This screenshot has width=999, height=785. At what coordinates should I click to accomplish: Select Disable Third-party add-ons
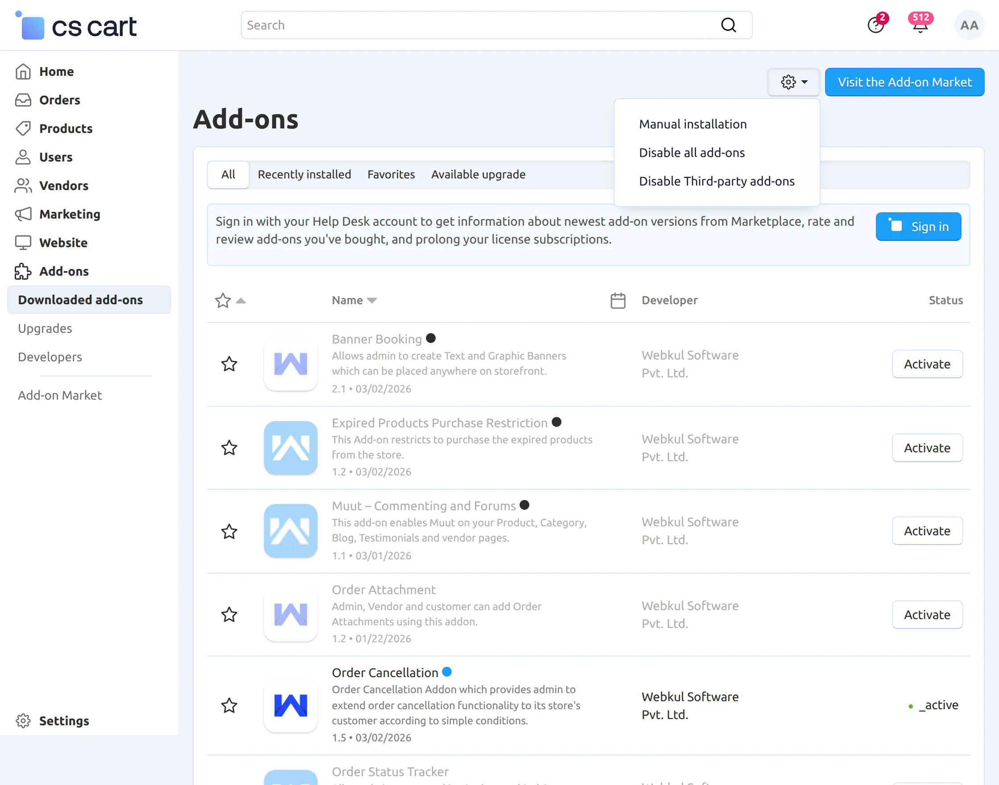(x=716, y=181)
